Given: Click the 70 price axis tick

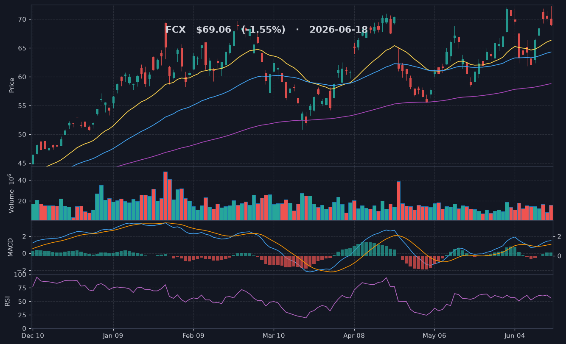Looking at the screenshot, I should click(x=22, y=19).
